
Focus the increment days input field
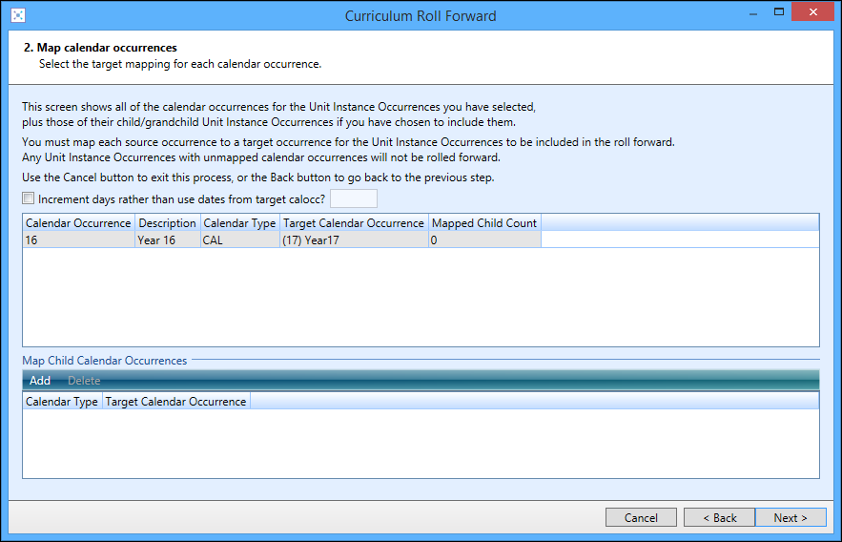354,198
